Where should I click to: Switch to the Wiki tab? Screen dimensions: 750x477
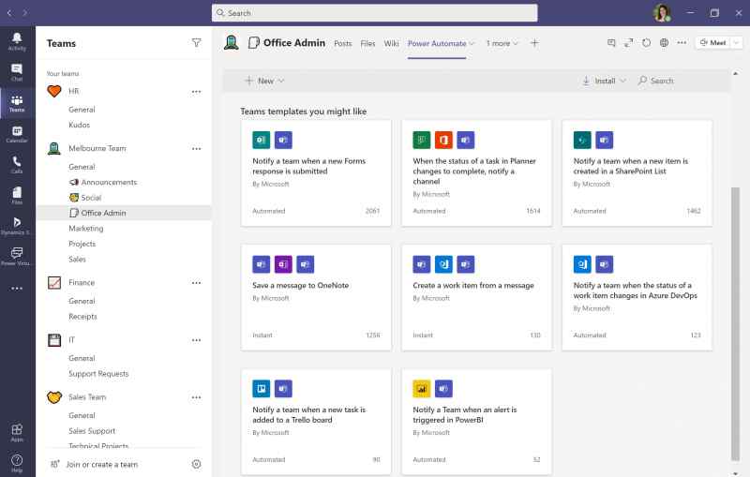coord(391,43)
